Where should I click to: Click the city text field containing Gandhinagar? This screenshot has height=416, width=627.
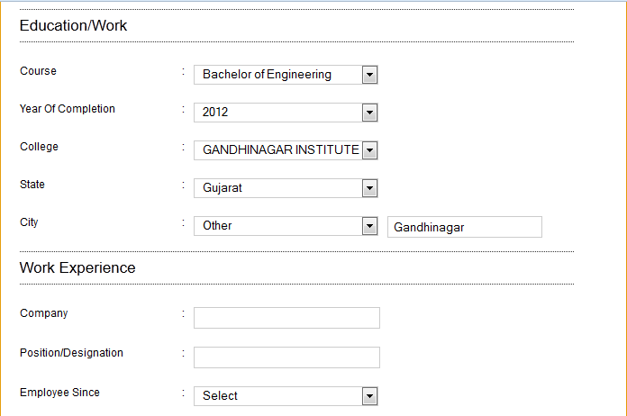464,227
